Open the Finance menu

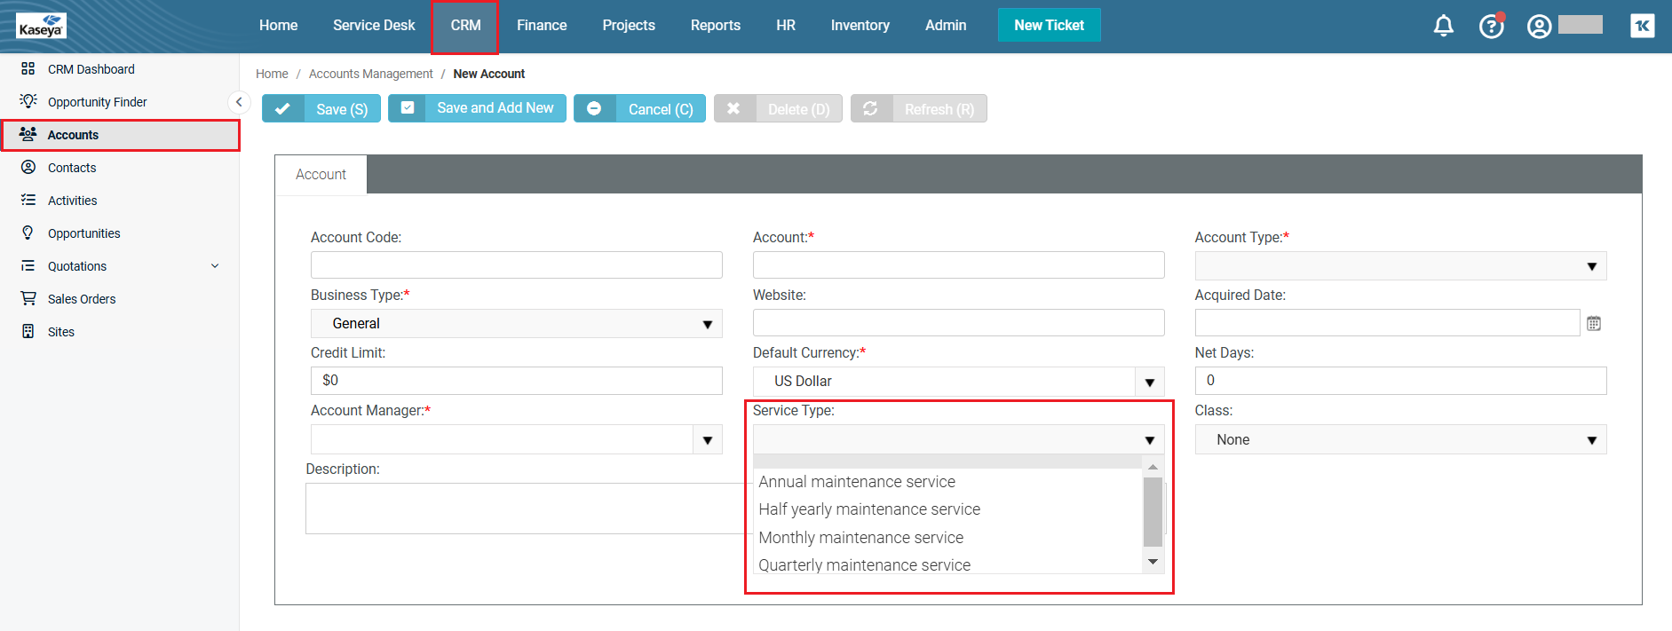click(542, 26)
